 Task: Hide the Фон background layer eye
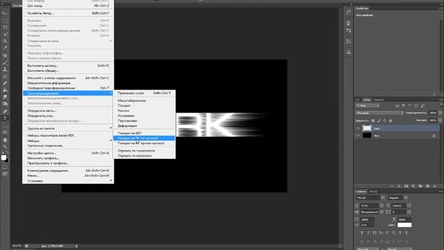click(358, 136)
